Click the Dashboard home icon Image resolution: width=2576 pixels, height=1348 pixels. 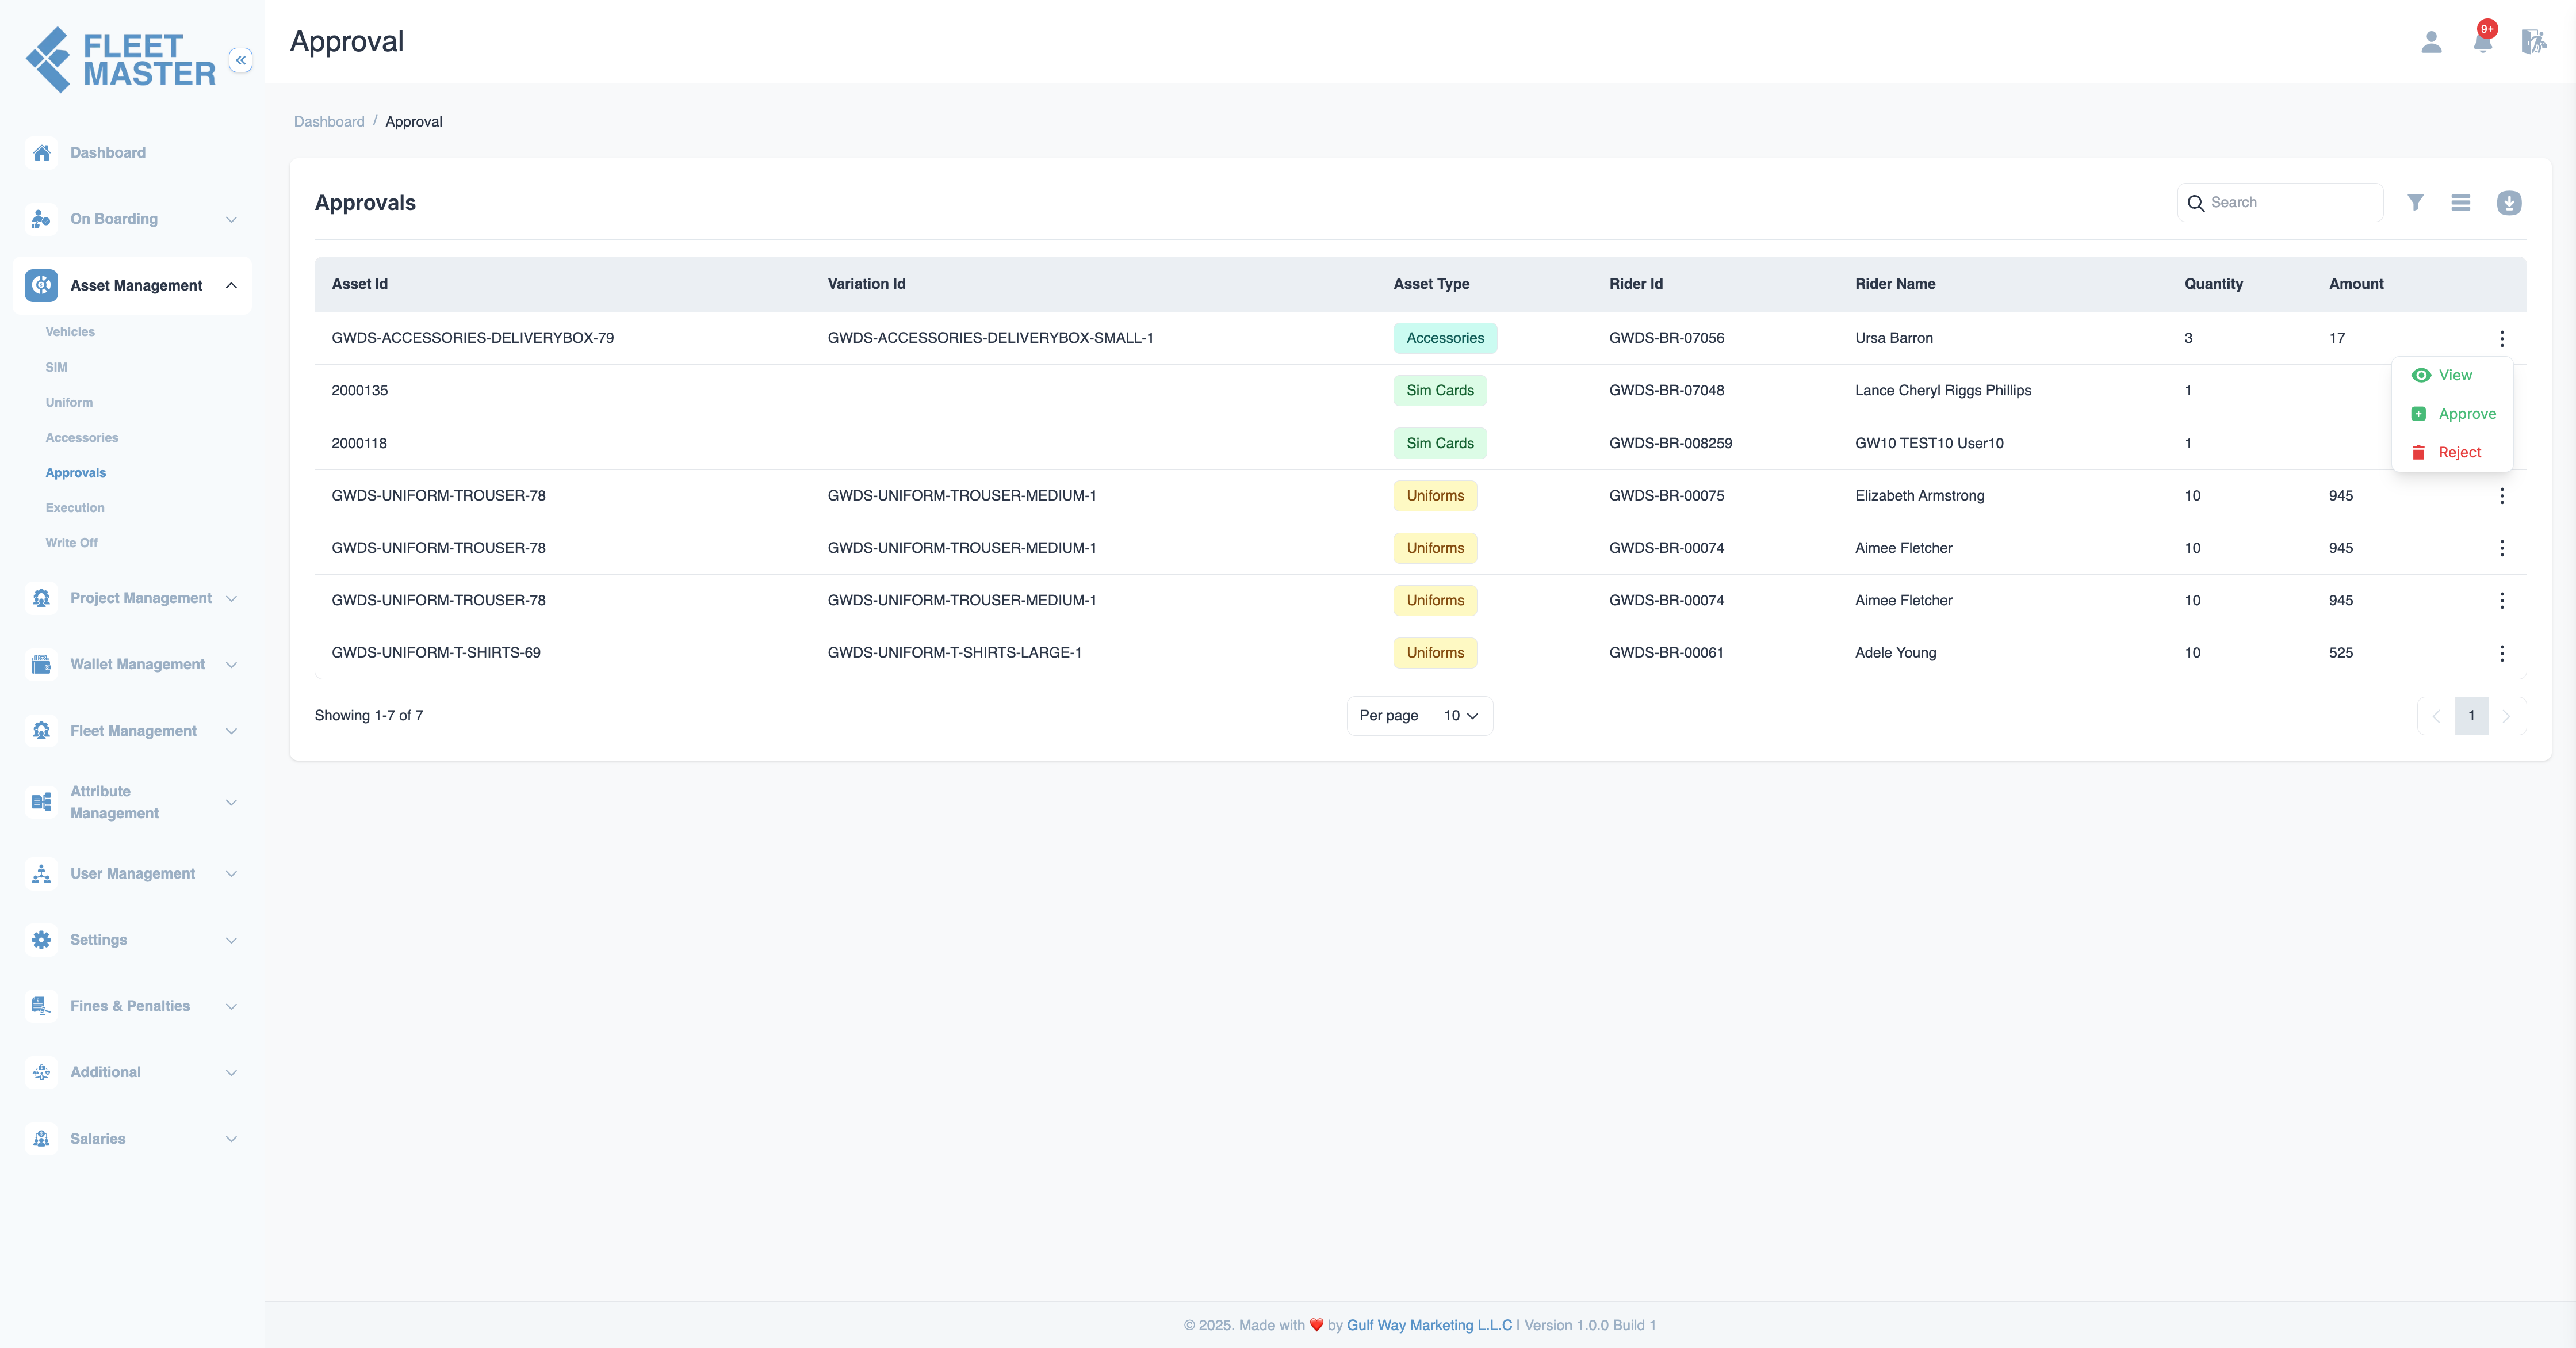coord(41,153)
